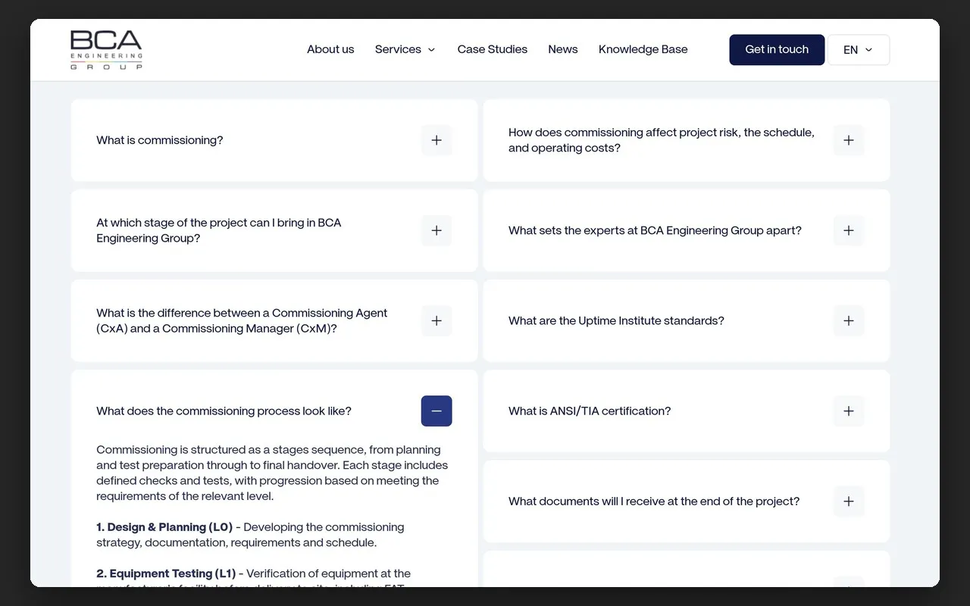The height and width of the screenshot is (606, 970).
Task: Click the '1. Design & Planning (L0)' text
Action: pos(164,527)
